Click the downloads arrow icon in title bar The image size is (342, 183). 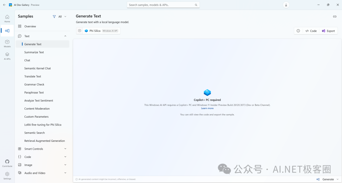[x=286, y=5]
